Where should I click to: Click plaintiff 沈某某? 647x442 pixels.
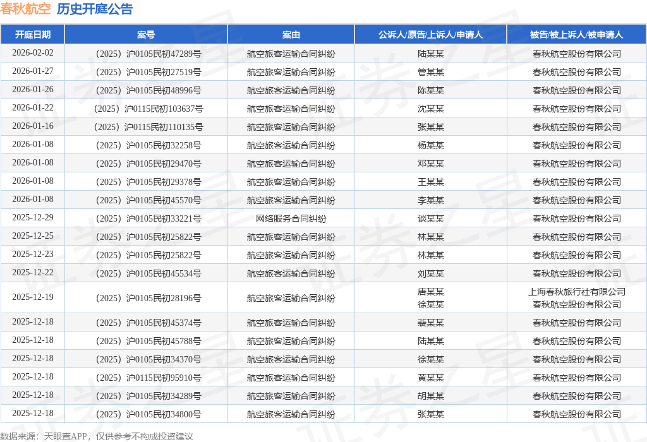click(431, 109)
